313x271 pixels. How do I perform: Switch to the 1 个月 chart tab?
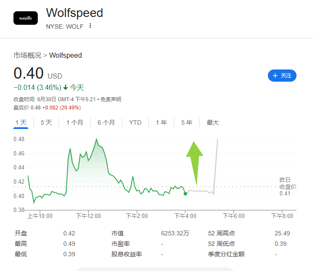tap(75, 122)
